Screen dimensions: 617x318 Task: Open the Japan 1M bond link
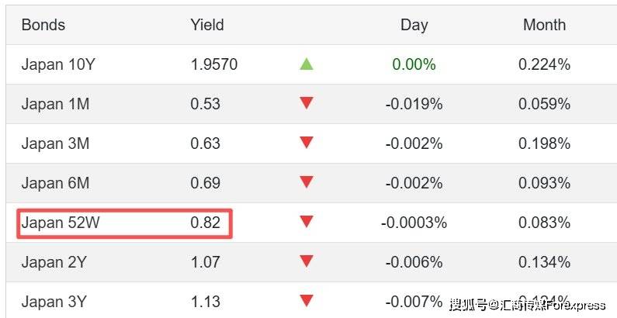[x=55, y=104]
